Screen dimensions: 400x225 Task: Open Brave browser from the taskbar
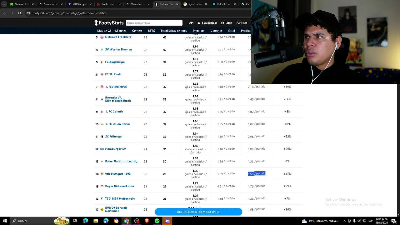click(x=147, y=221)
